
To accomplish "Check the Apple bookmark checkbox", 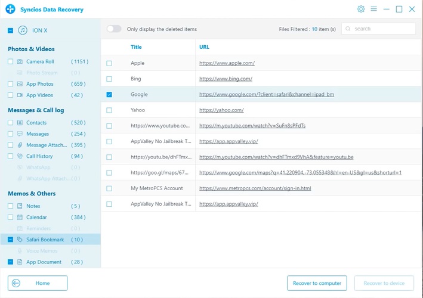I will 109,63.
